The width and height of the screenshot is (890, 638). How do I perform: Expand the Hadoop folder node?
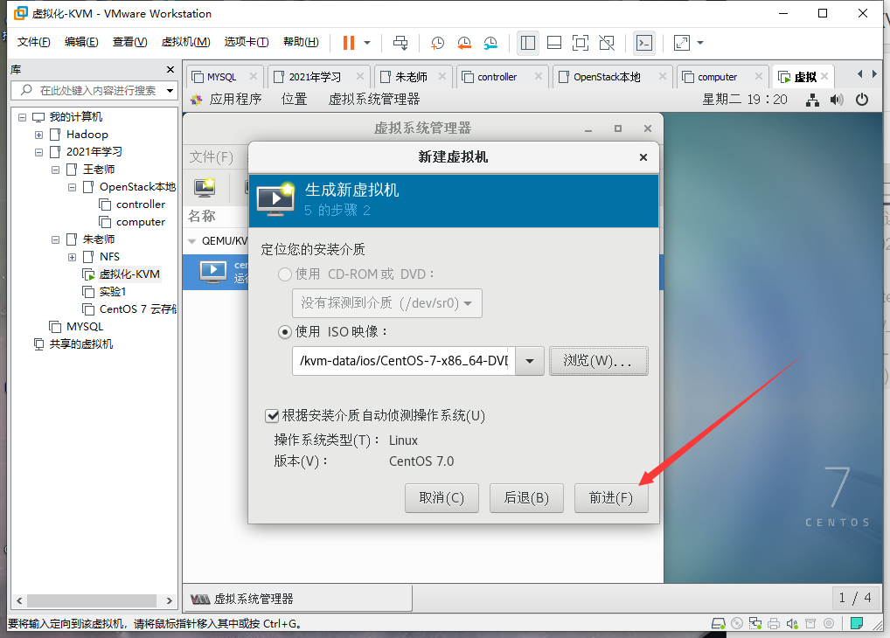[38, 135]
